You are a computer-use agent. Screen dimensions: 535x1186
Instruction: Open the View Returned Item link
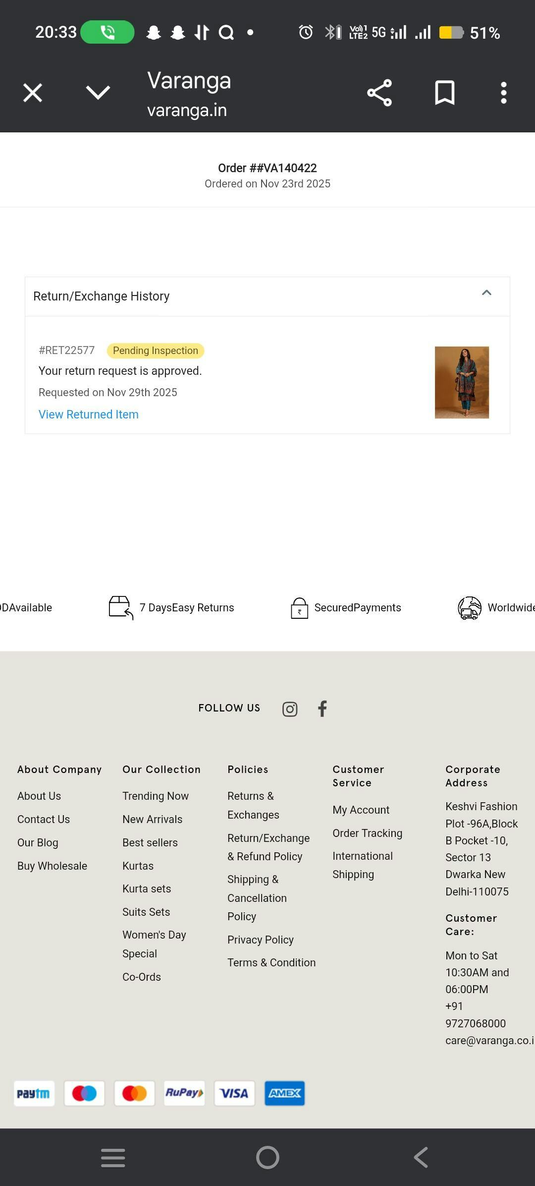pyautogui.click(x=89, y=415)
